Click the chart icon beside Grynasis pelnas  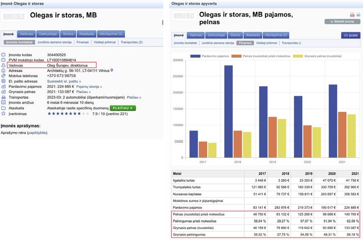click(x=3, y=92)
